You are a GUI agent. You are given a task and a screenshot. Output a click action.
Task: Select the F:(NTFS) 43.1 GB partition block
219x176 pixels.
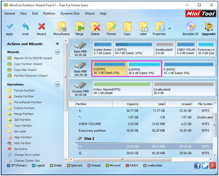189,69
